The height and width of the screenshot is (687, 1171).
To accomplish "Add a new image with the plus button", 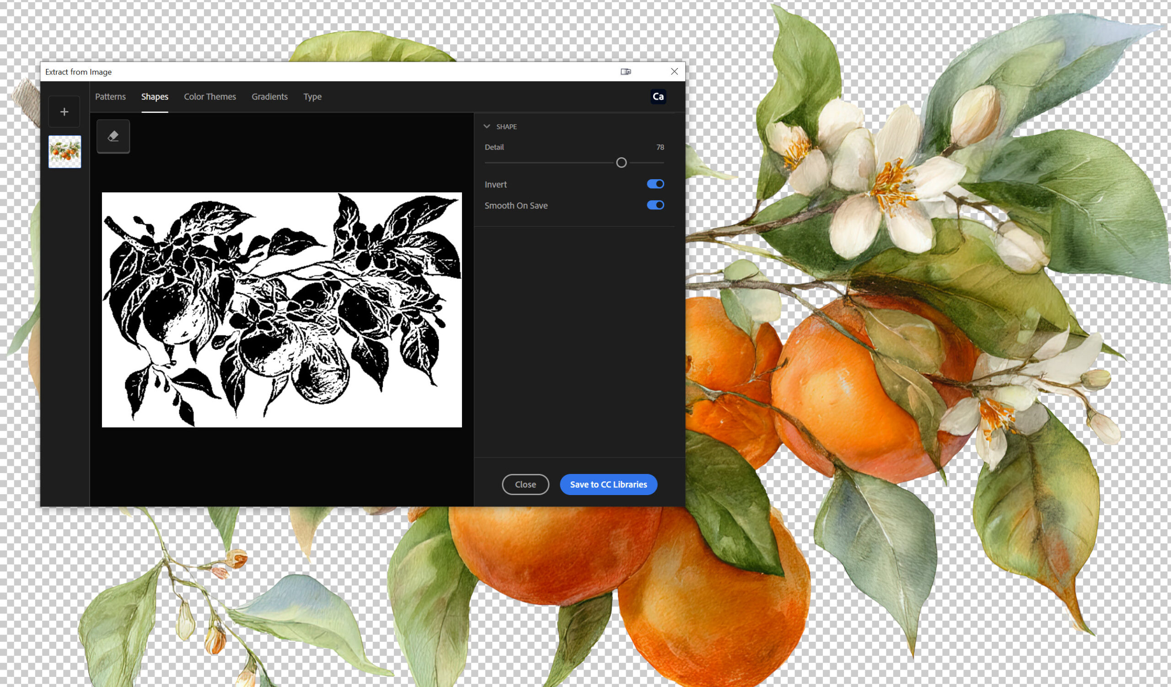I will click(x=64, y=112).
